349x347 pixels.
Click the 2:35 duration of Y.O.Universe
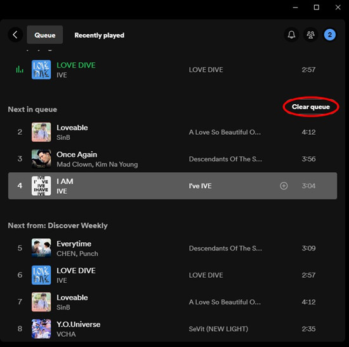point(308,329)
